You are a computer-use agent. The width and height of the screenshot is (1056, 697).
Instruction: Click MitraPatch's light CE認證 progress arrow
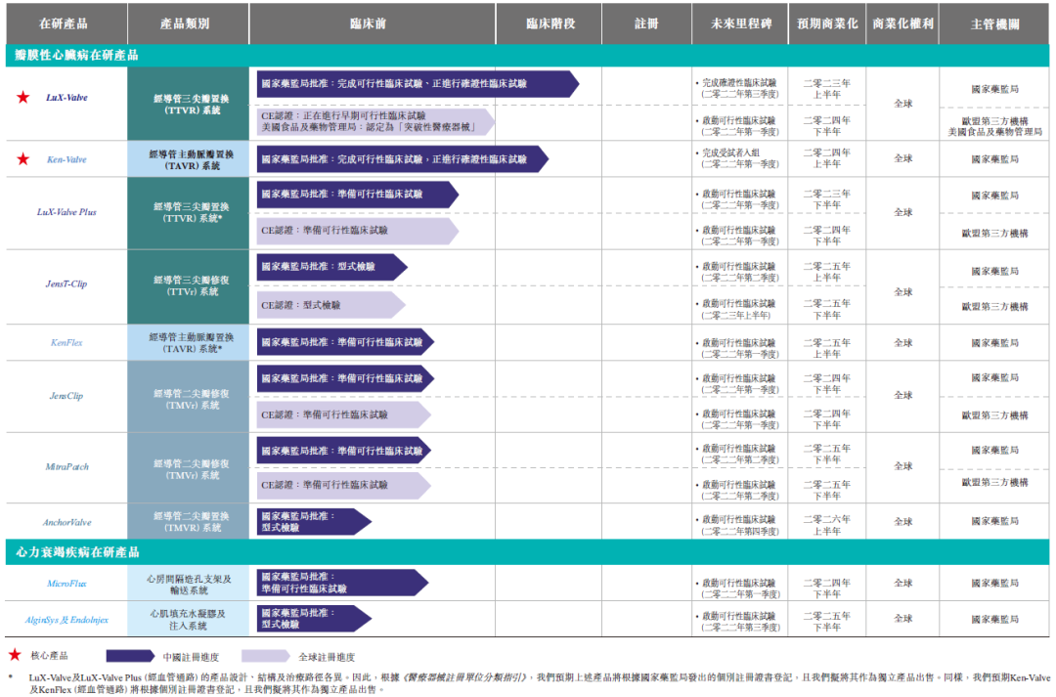click(x=343, y=486)
